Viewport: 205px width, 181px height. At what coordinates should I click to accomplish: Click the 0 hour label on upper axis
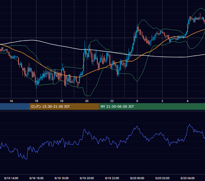click(137, 101)
